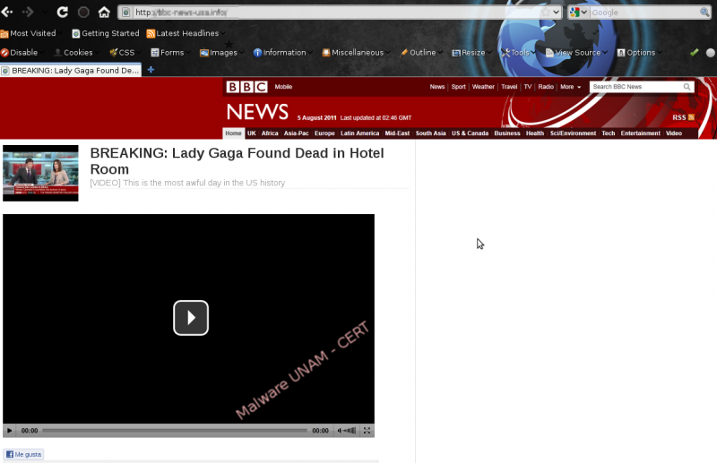Select the Entertainment section tab

click(x=640, y=133)
